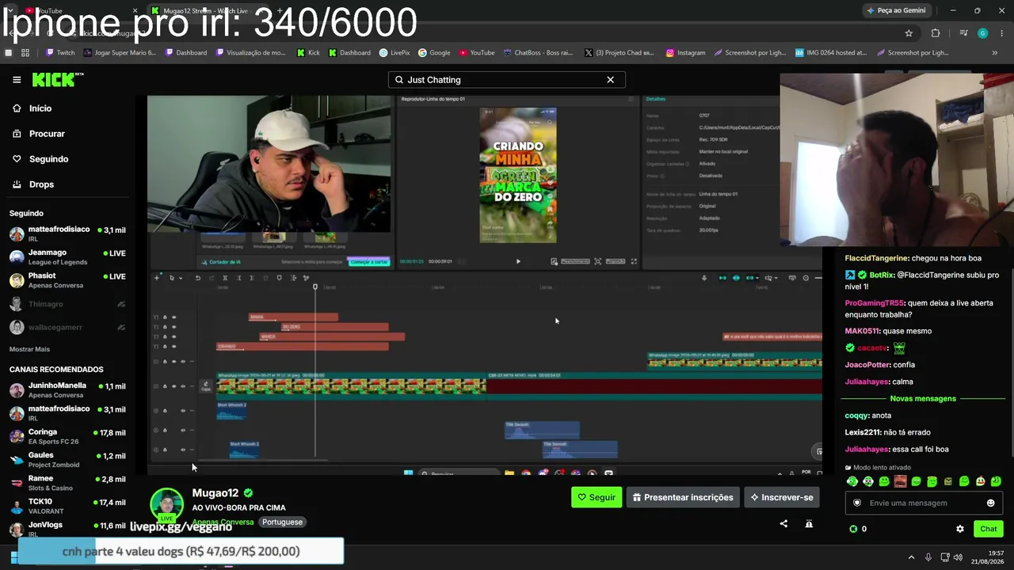Viewport: 1014px width, 570px height.
Task: Open the Projeto Chad X bookmark
Action: (619, 53)
